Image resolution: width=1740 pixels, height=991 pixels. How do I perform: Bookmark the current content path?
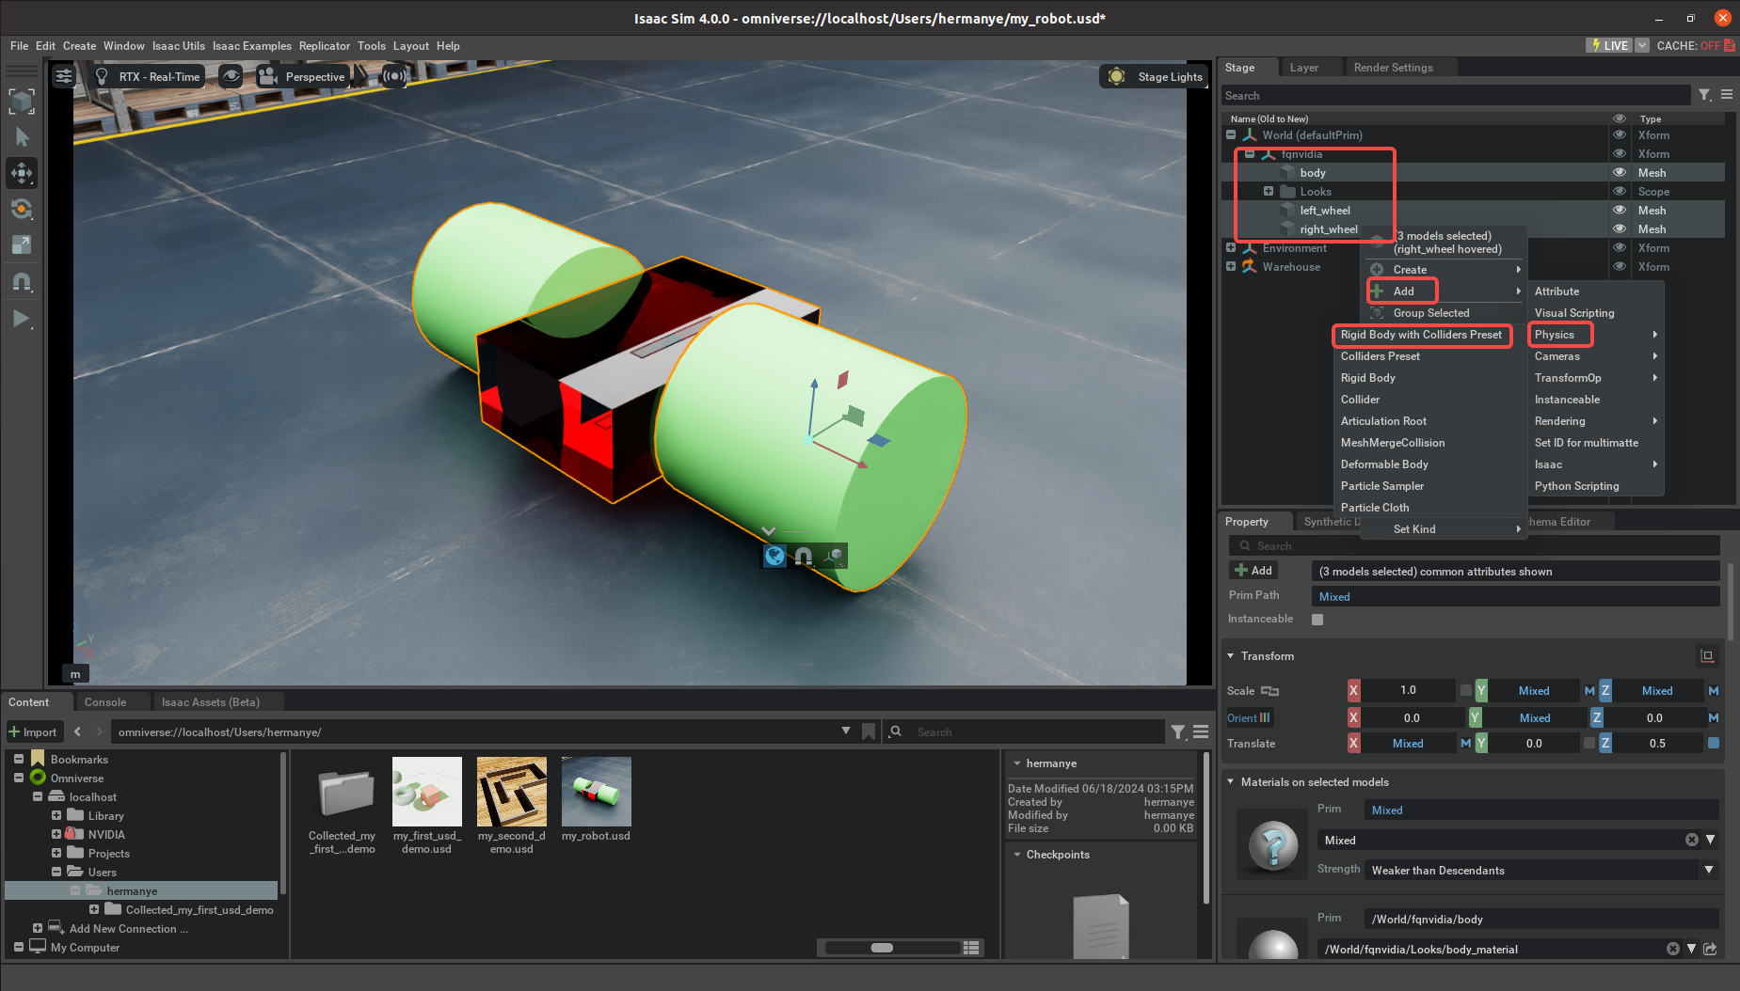[869, 731]
